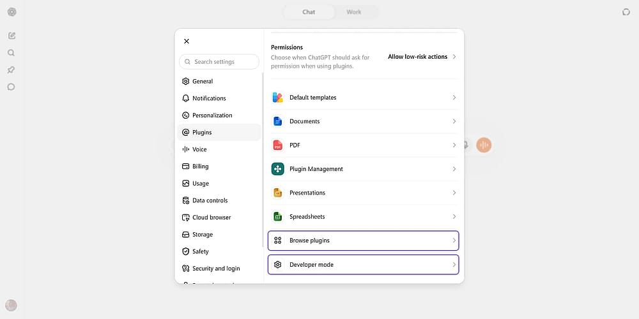Click the blue Documents icon

click(278, 121)
